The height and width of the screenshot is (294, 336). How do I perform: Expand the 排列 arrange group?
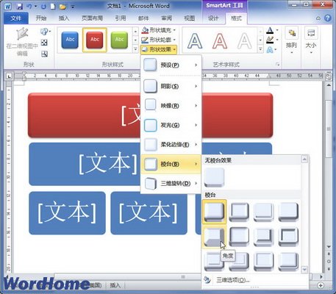coord(291,41)
